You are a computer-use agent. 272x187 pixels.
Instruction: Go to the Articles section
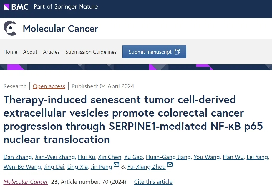coord(51,52)
